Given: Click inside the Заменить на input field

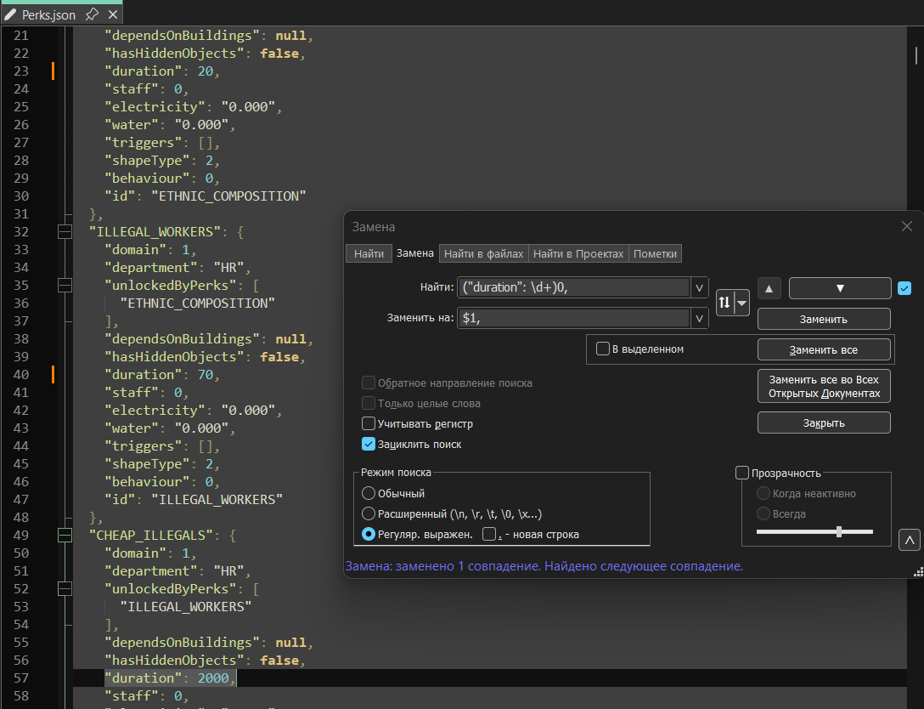Looking at the screenshot, I should [573, 319].
